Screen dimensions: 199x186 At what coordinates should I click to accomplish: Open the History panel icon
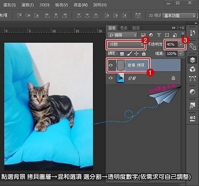pyautogui.click(x=192, y=33)
